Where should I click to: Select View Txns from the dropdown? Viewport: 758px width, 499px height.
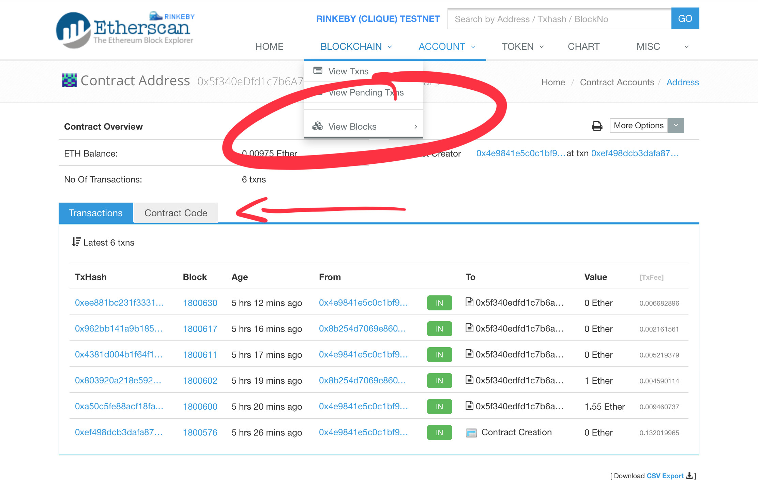point(348,71)
